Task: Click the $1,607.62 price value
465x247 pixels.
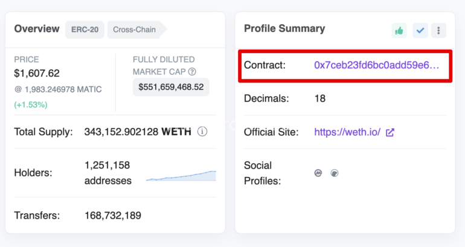Action: point(37,73)
